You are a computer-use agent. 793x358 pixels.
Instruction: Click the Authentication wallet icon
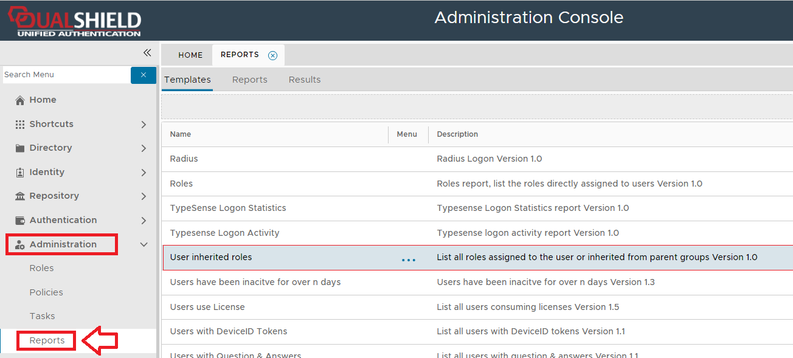tap(20, 221)
